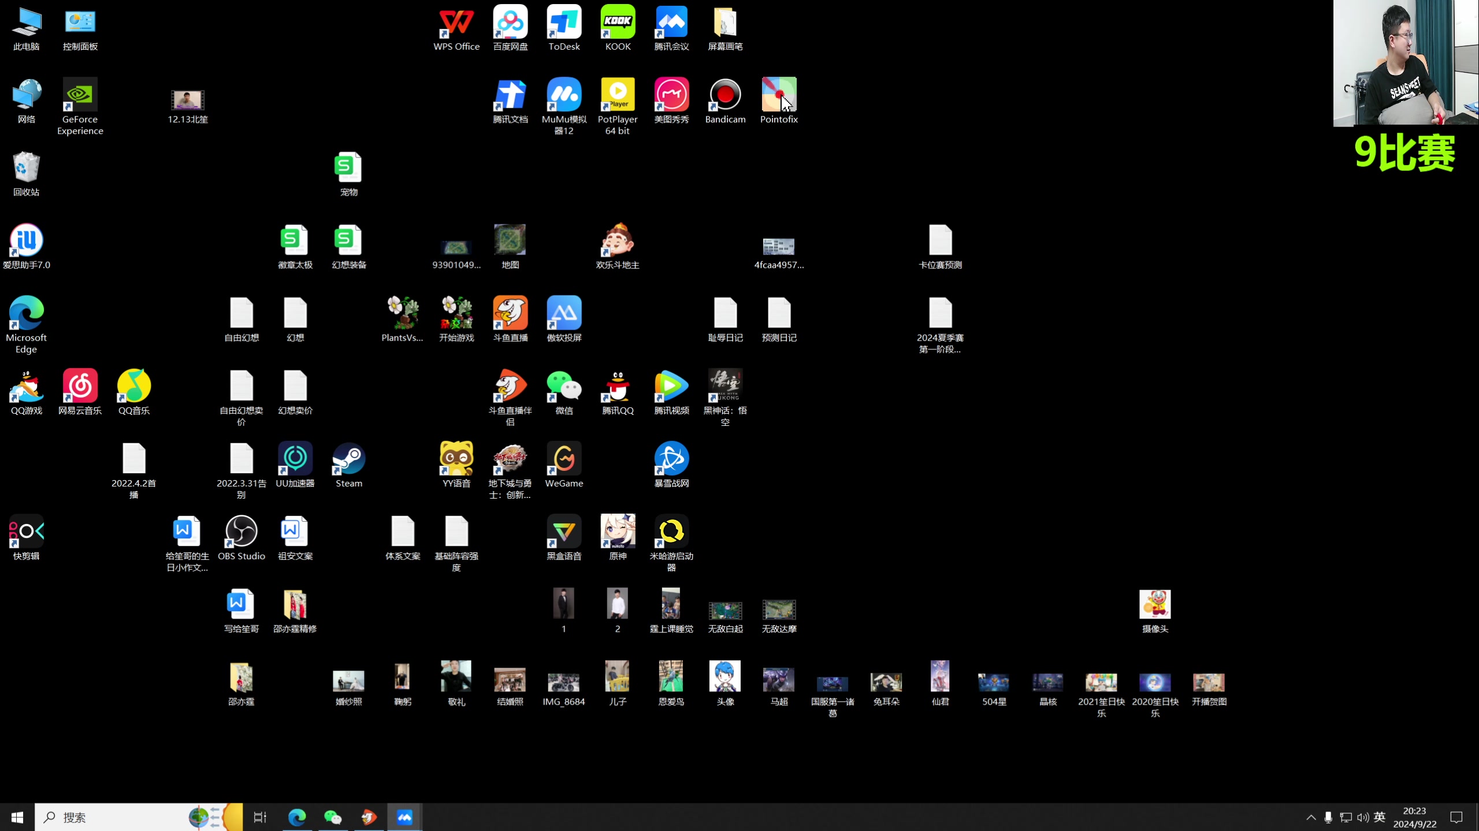Open the clock showing 20:23
1479x831 pixels.
tap(1414, 817)
